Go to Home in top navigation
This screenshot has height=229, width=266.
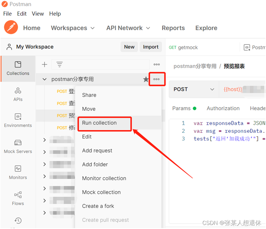pos(32,28)
